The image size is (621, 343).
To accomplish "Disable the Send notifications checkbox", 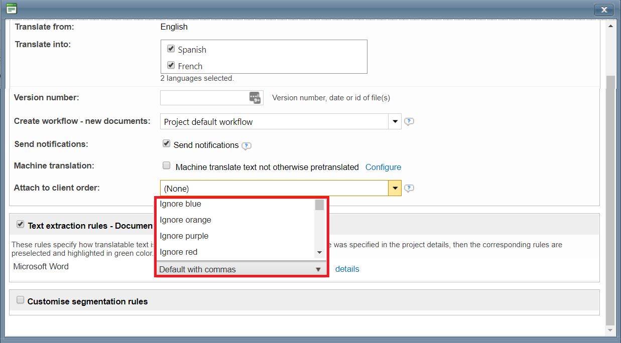I will (167, 144).
